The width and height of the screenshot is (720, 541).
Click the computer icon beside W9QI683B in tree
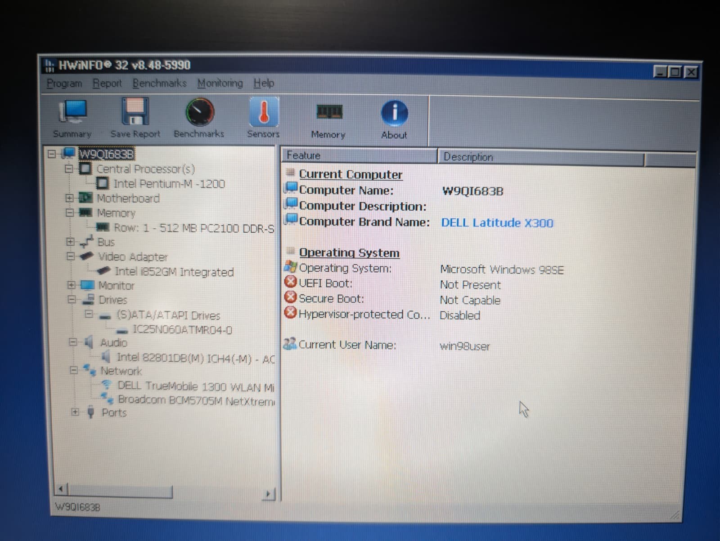pos(68,154)
